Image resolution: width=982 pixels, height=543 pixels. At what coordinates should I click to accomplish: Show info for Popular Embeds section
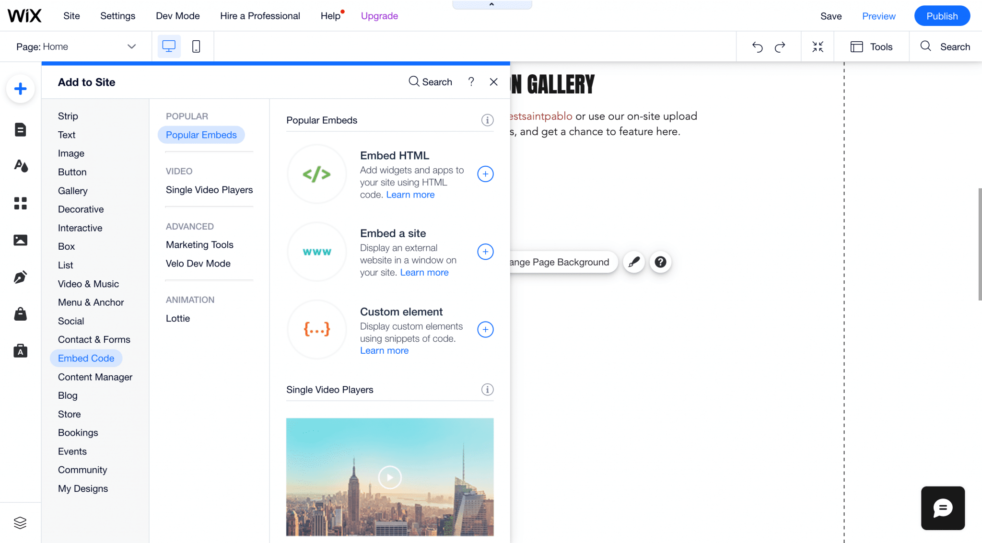coord(487,120)
